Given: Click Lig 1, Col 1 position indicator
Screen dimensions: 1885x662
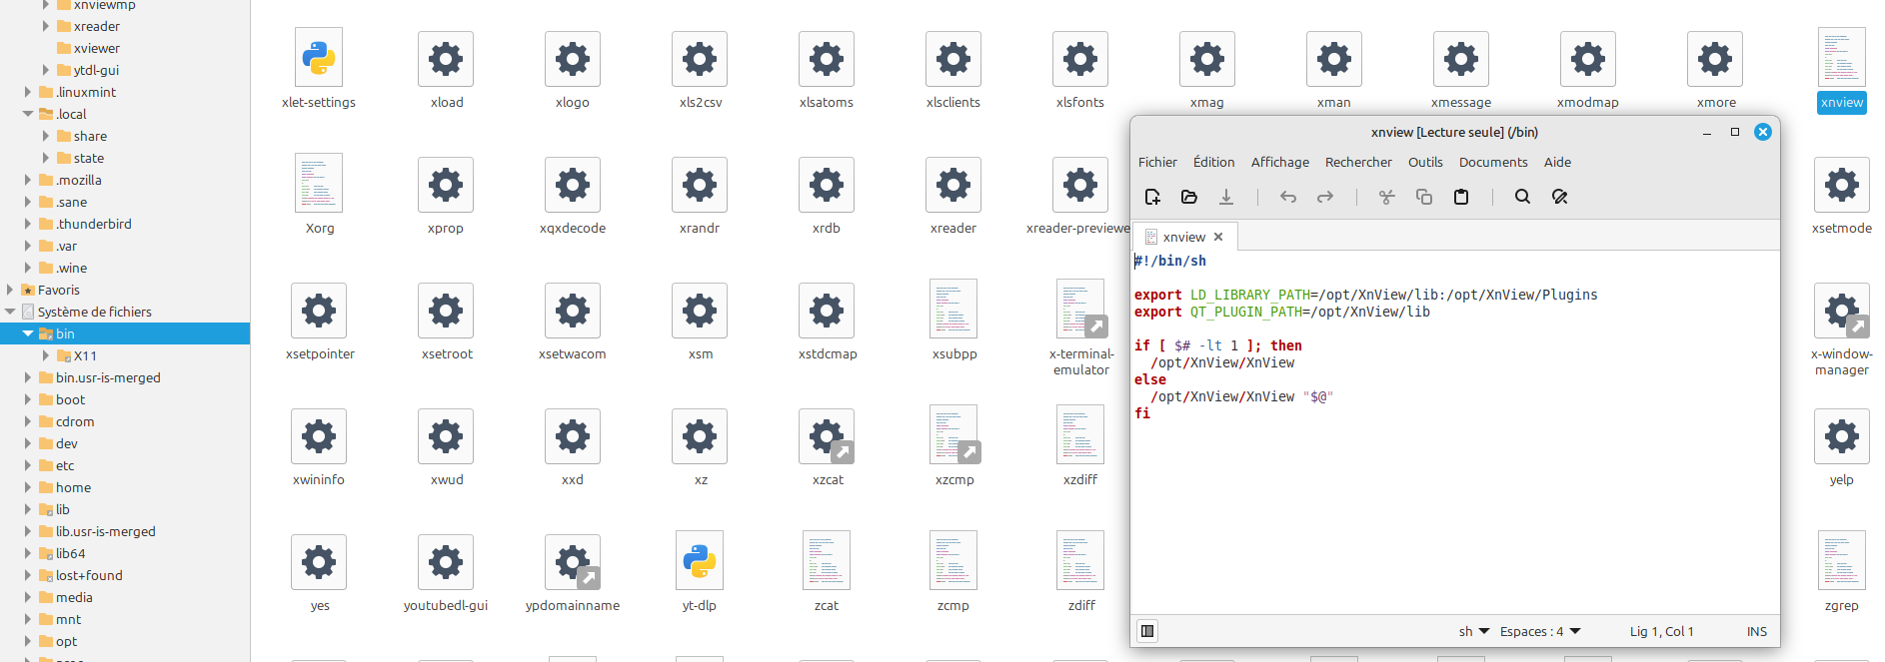Looking at the screenshot, I should pos(1661,631).
